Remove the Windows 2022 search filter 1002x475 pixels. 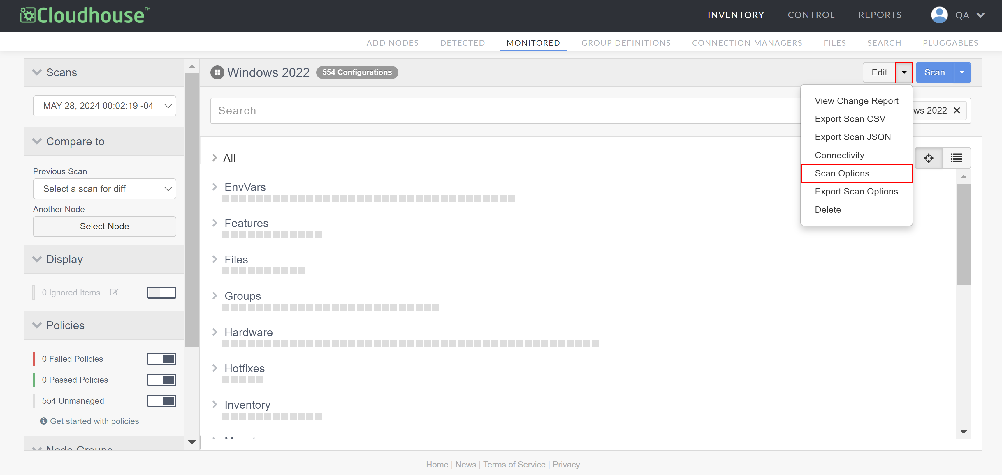[957, 110]
